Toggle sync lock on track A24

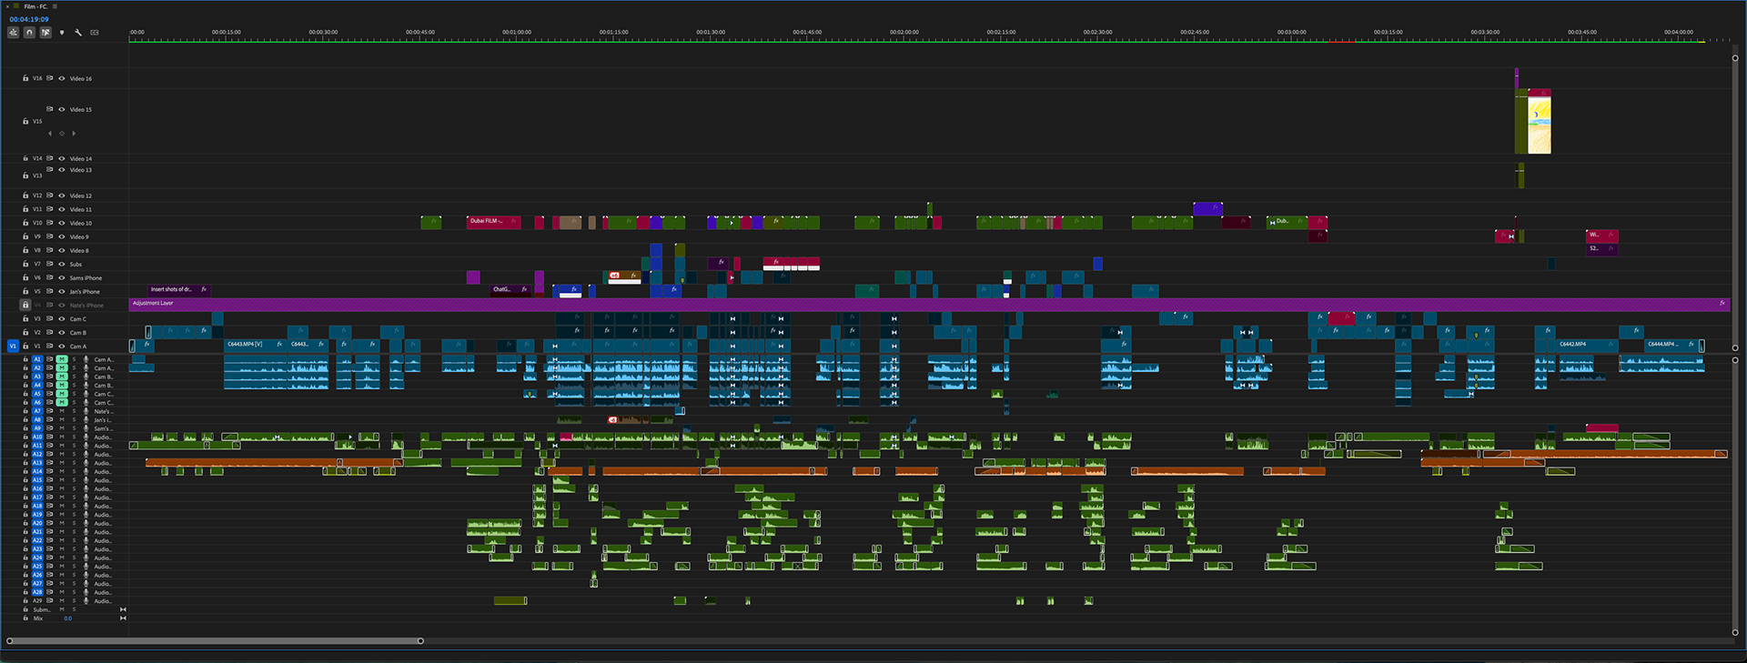[x=50, y=558]
